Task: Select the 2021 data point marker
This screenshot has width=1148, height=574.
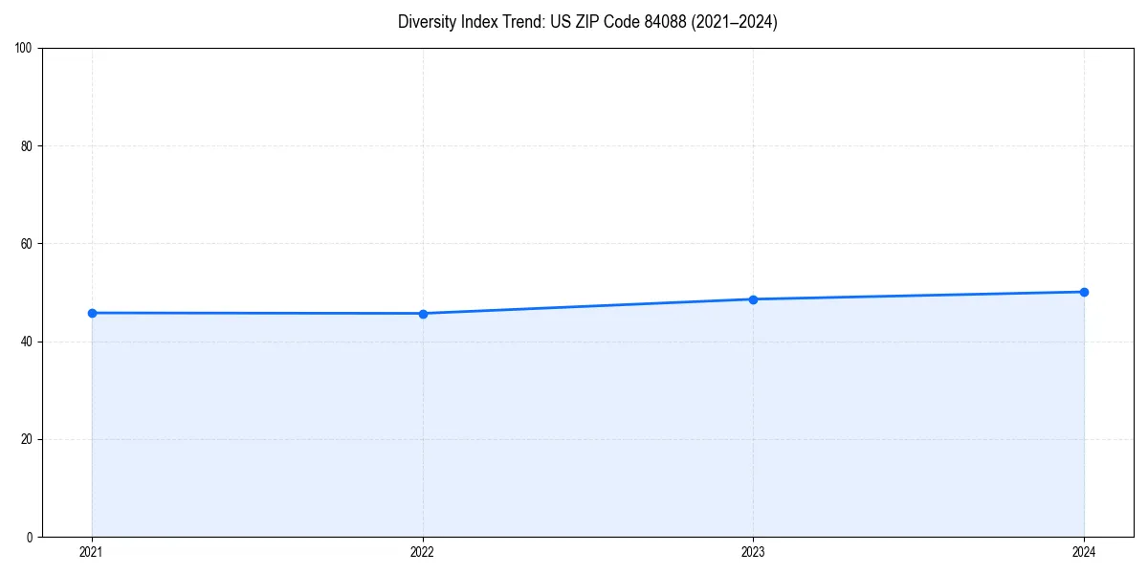Action: 91,312
